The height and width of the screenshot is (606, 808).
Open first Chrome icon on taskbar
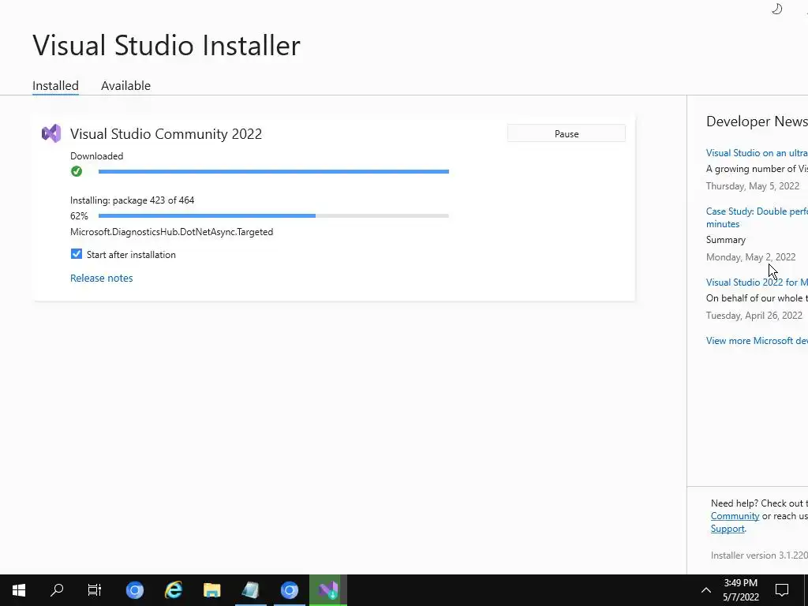point(134,590)
